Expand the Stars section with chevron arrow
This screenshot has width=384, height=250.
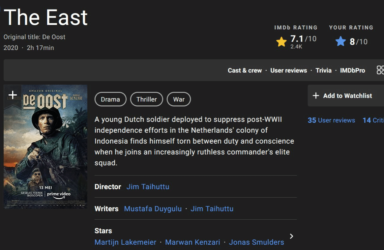[291, 236]
